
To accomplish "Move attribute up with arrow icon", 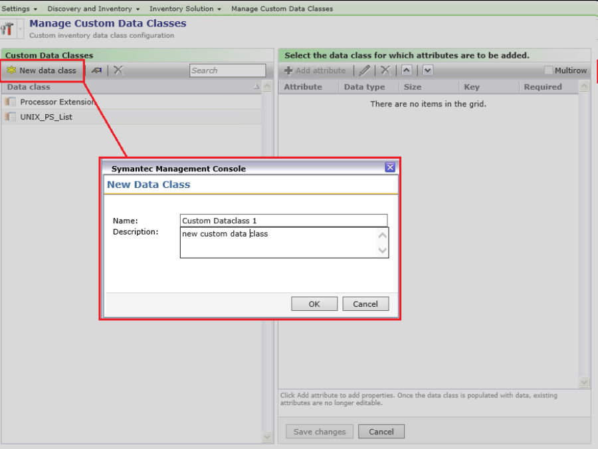I will tap(407, 70).
